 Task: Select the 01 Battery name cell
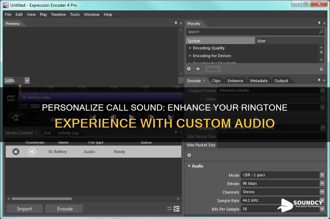[x=57, y=152]
